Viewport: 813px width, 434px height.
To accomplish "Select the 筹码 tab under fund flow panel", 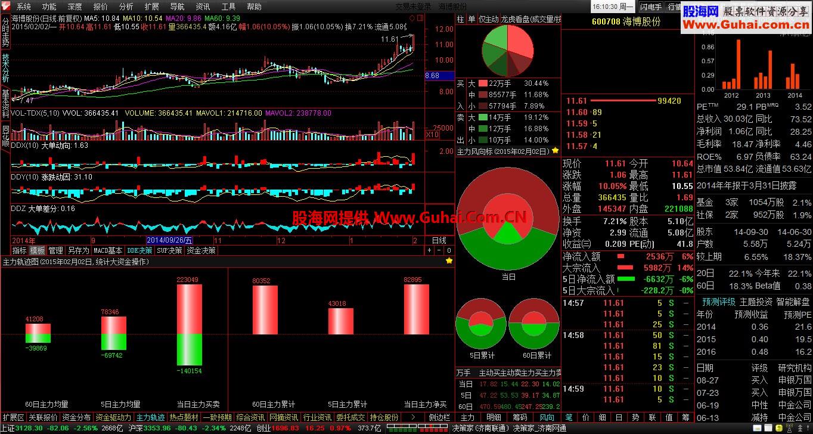I will (x=520, y=417).
